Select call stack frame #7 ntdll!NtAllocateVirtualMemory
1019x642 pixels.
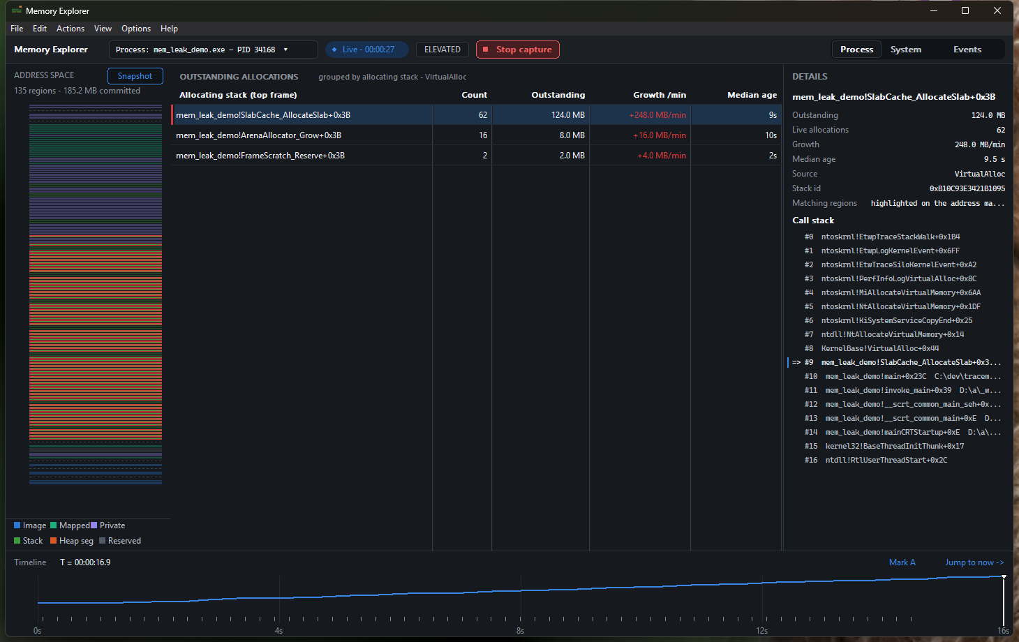(x=897, y=334)
